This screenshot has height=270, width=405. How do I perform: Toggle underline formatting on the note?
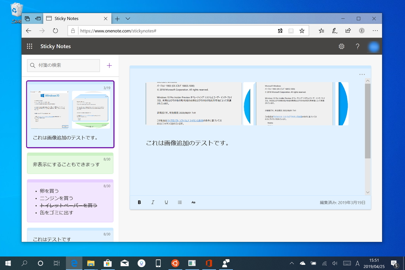166,202
